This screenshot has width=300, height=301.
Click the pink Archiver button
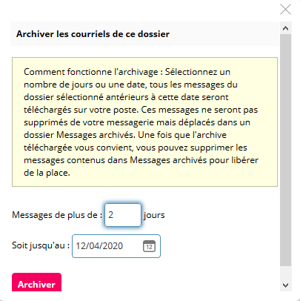tap(36, 282)
